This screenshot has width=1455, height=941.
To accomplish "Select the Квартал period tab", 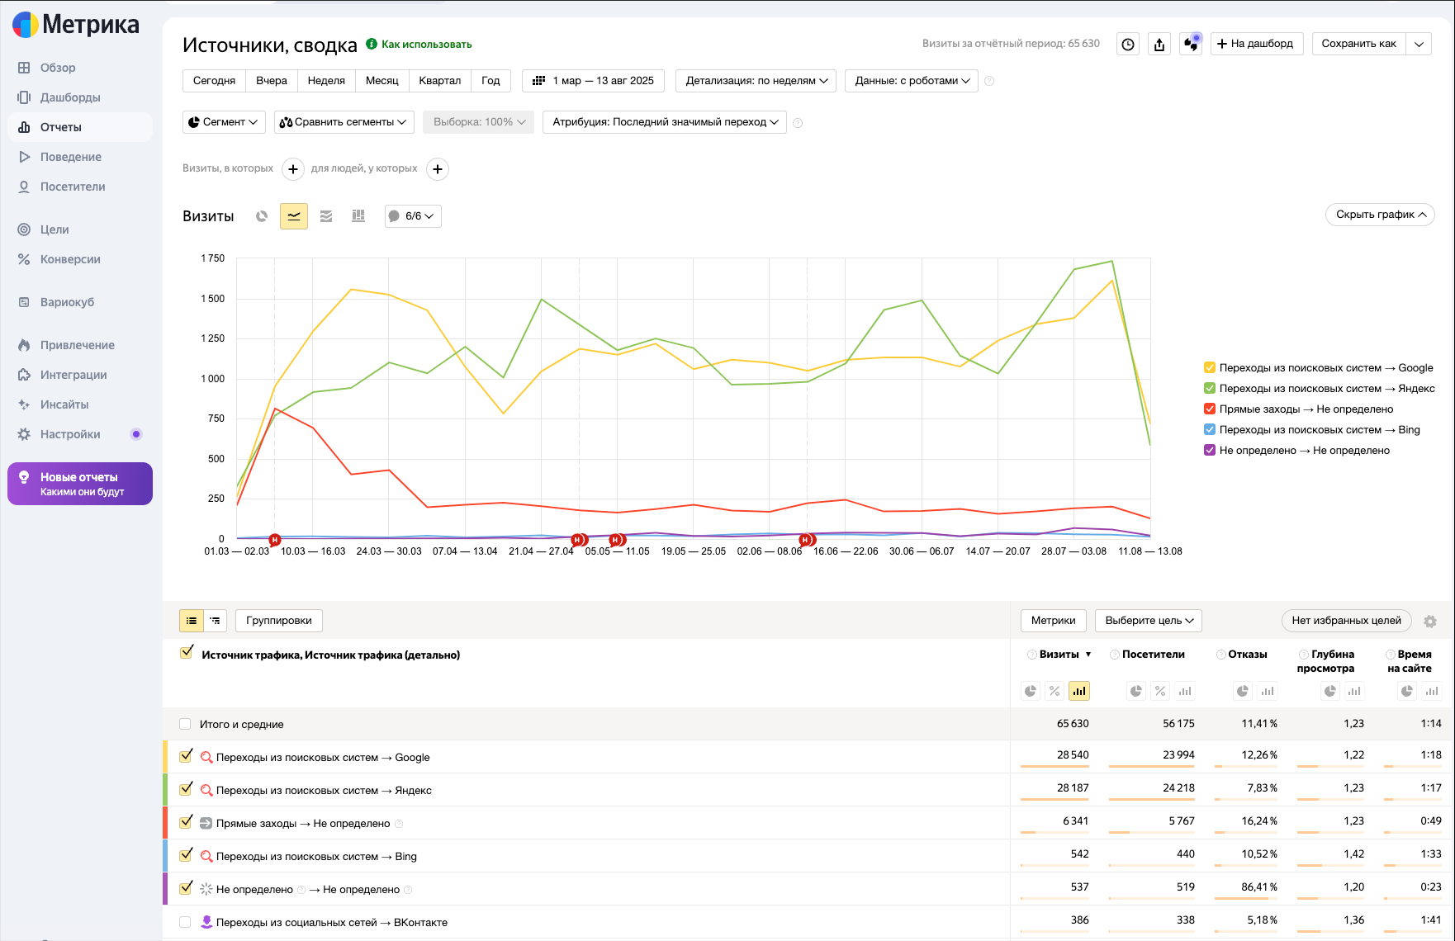I will (x=439, y=81).
